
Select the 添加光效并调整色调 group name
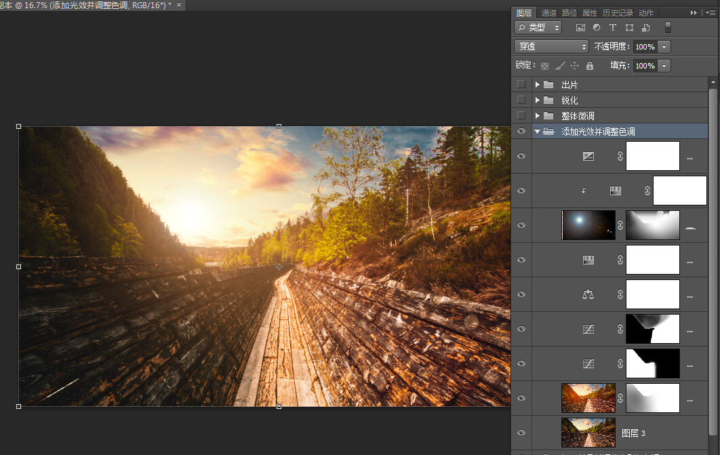(598, 132)
